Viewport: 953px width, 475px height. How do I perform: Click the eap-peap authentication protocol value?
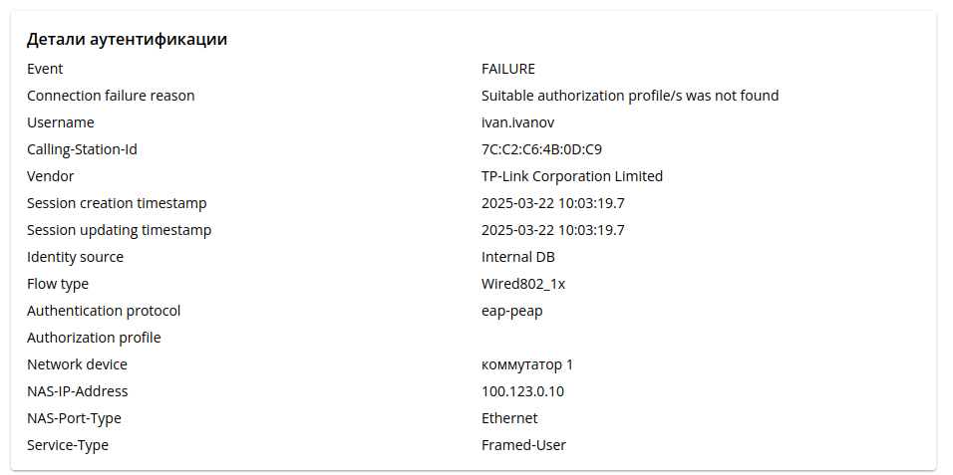coord(512,311)
